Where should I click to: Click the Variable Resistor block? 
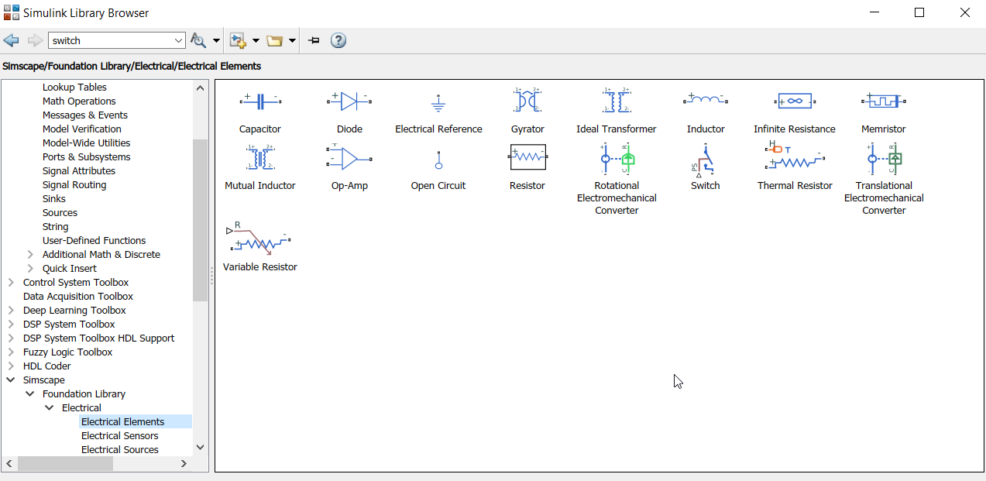(259, 239)
